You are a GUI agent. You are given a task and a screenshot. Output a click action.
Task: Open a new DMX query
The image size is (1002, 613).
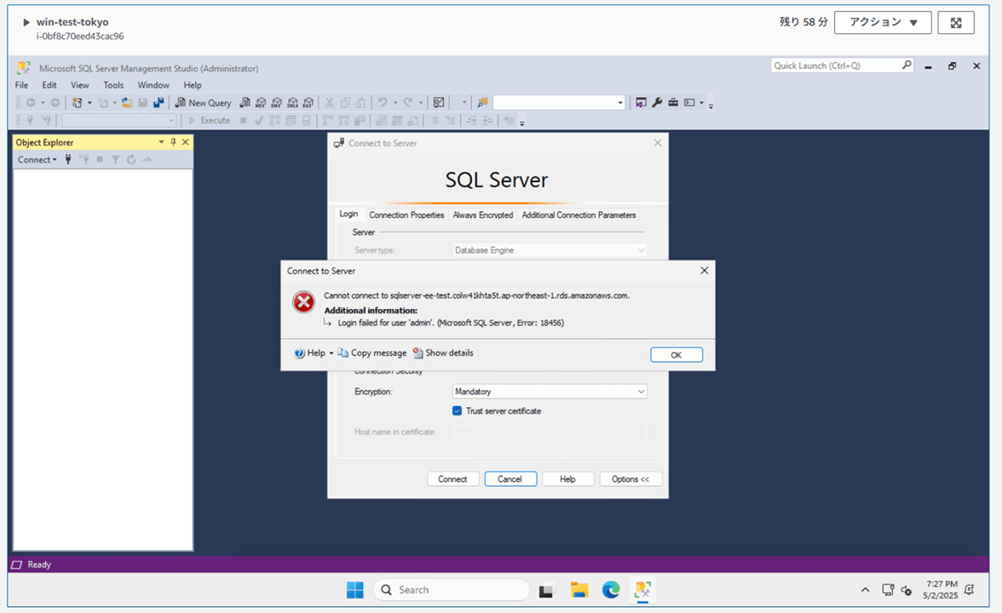(x=277, y=103)
